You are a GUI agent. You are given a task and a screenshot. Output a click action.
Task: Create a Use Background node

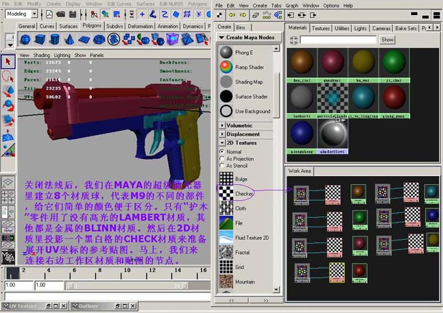pos(226,111)
